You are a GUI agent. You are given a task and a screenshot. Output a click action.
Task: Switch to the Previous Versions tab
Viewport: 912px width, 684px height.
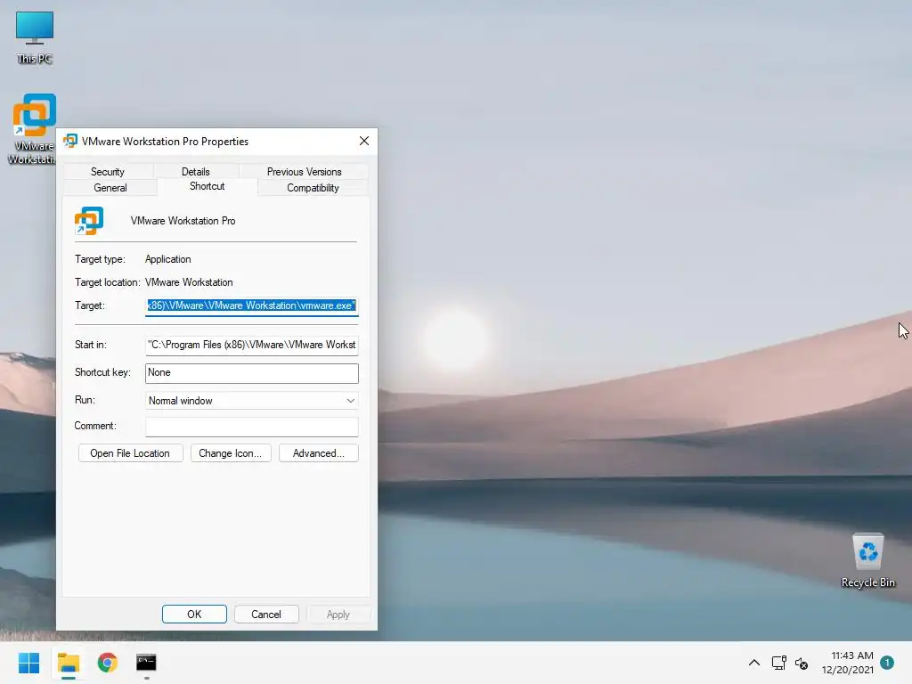pos(305,172)
